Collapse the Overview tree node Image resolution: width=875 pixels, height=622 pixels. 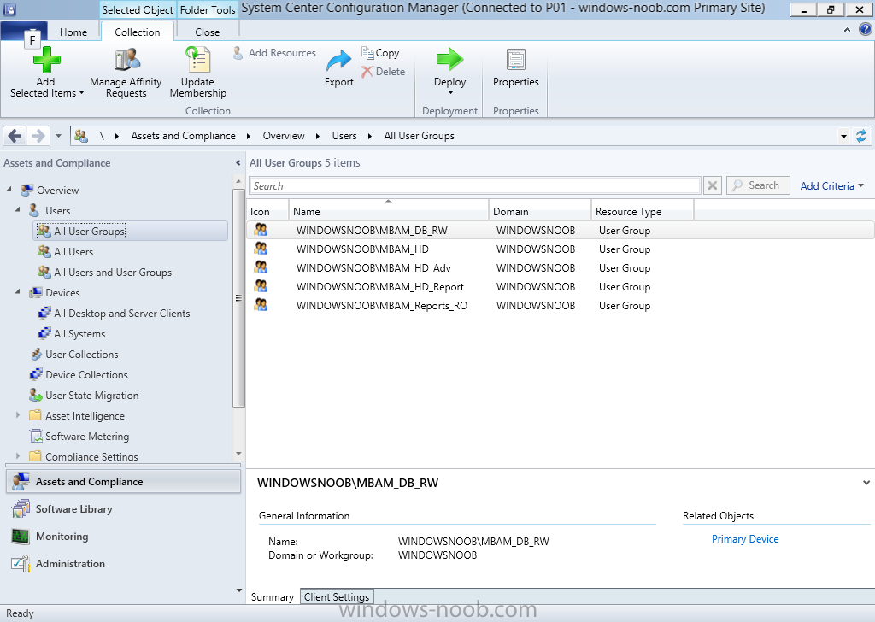click(x=9, y=190)
